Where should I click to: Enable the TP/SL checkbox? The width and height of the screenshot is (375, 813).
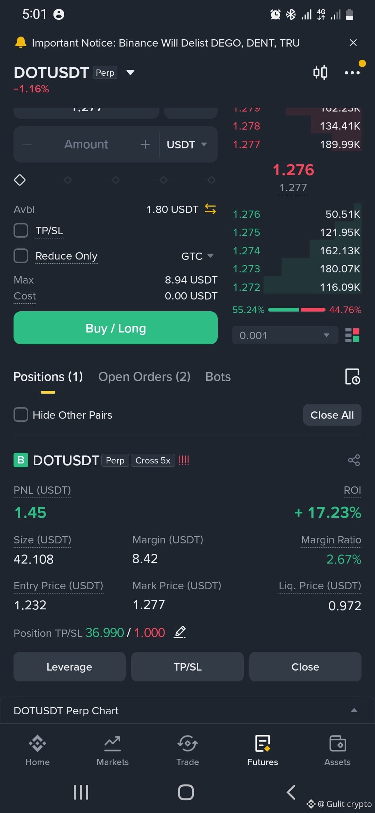tap(21, 230)
